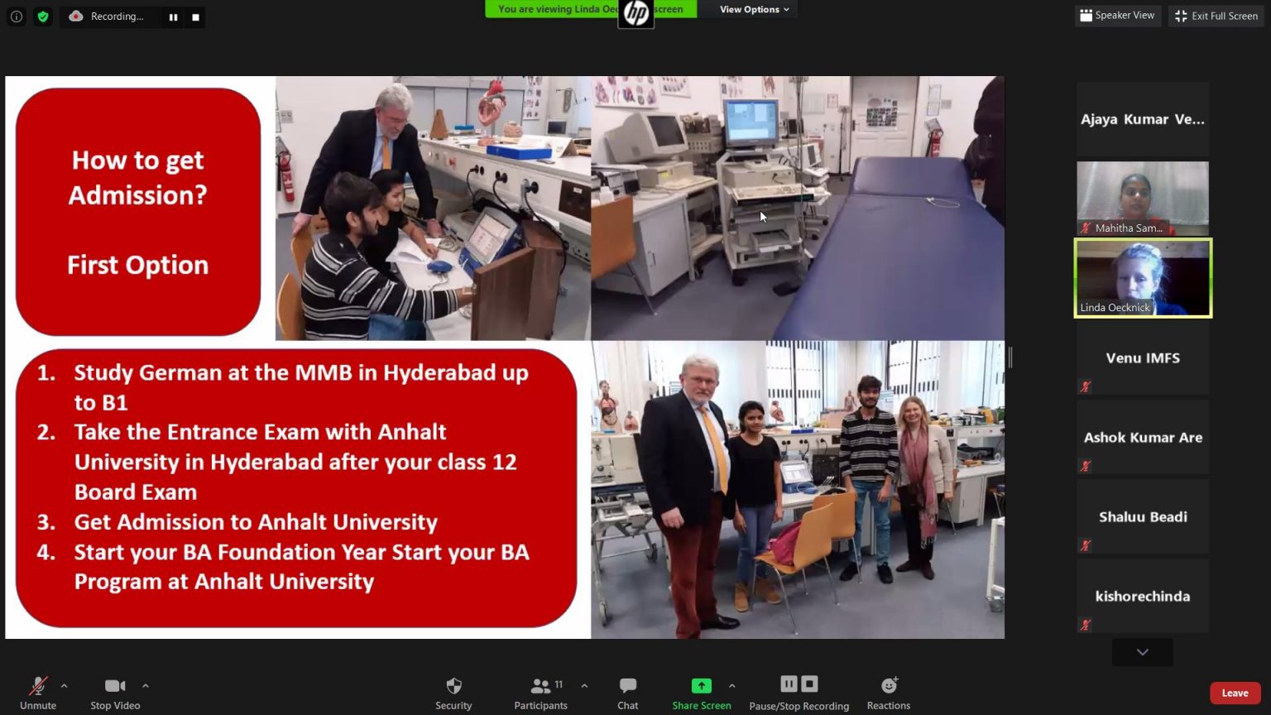Pause the cloud recording from top bar
Image resolution: width=1271 pixels, height=715 pixels.
pyautogui.click(x=173, y=17)
